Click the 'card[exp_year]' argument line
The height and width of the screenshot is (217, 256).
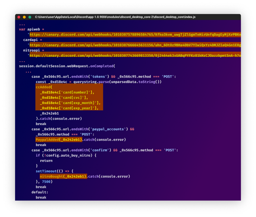tap(69, 108)
